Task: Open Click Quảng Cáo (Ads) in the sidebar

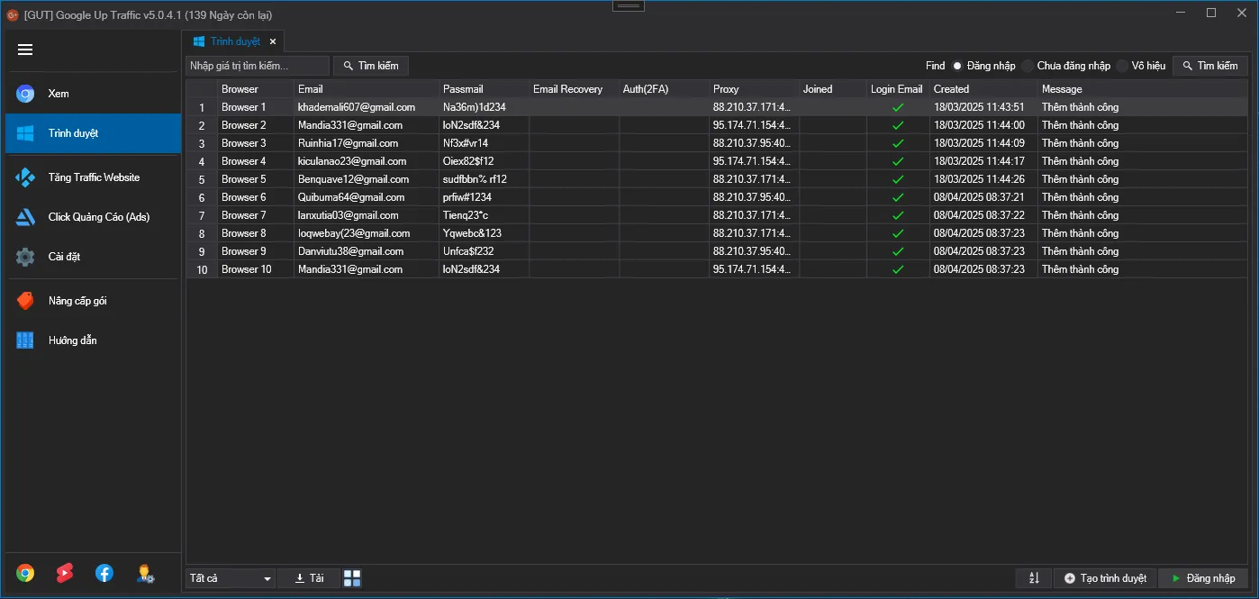Action: 94,217
